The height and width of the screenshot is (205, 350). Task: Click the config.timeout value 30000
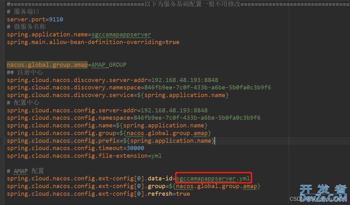point(135,148)
